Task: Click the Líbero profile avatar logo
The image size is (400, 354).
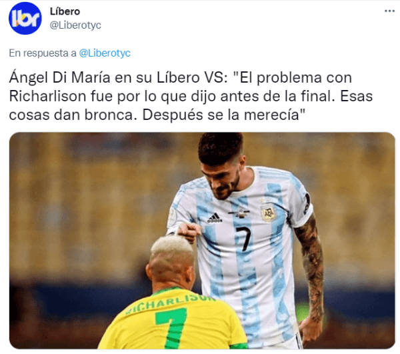Action: [x=25, y=19]
